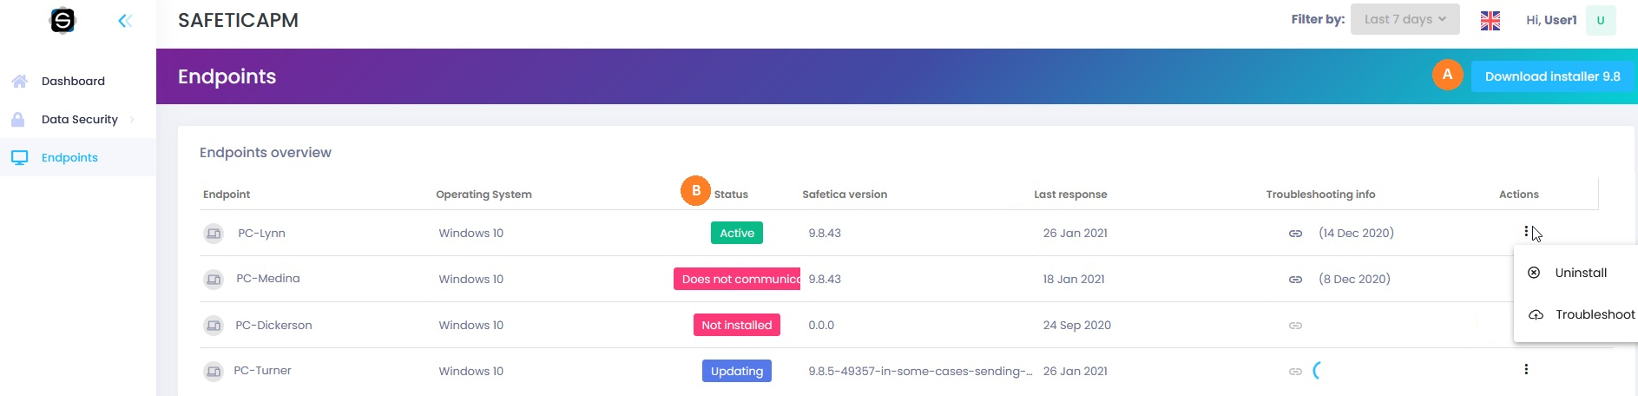Click Download installer 9.8 button

(x=1552, y=76)
